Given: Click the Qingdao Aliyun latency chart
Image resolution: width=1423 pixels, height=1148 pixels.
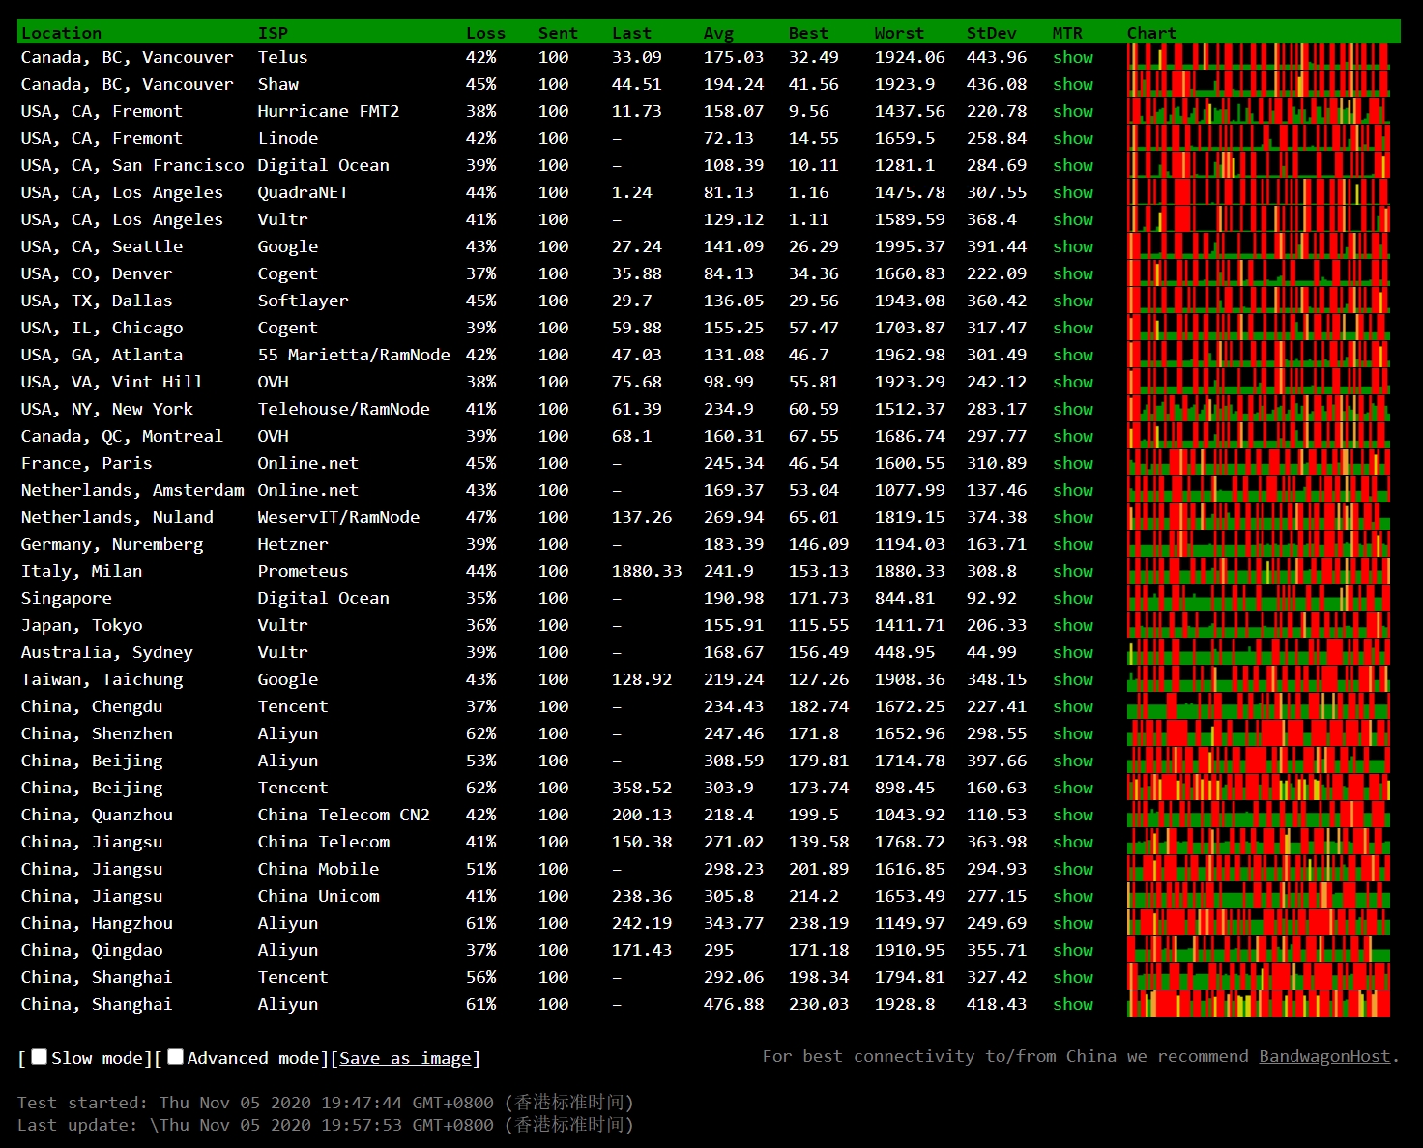Looking at the screenshot, I should point(1259,950).
